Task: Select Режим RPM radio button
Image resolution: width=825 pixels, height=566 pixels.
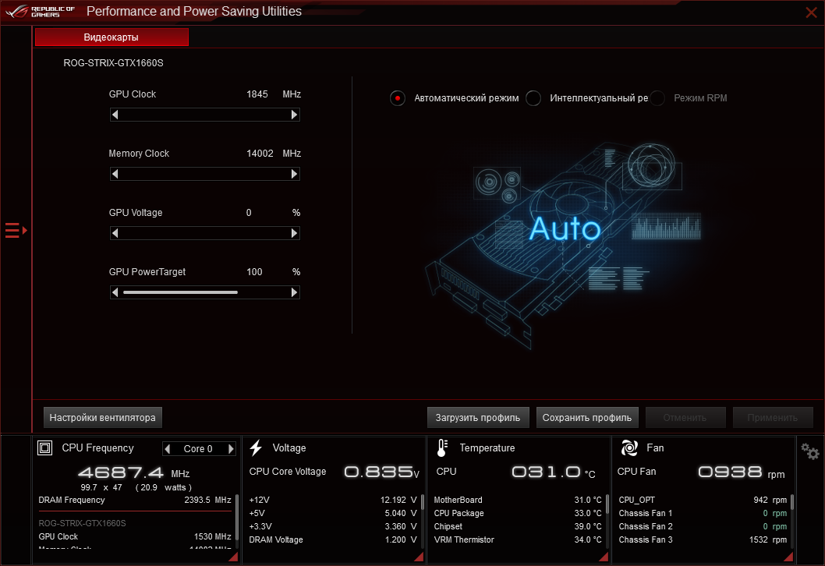Action: pyautogui.click(x=657, y=98)
